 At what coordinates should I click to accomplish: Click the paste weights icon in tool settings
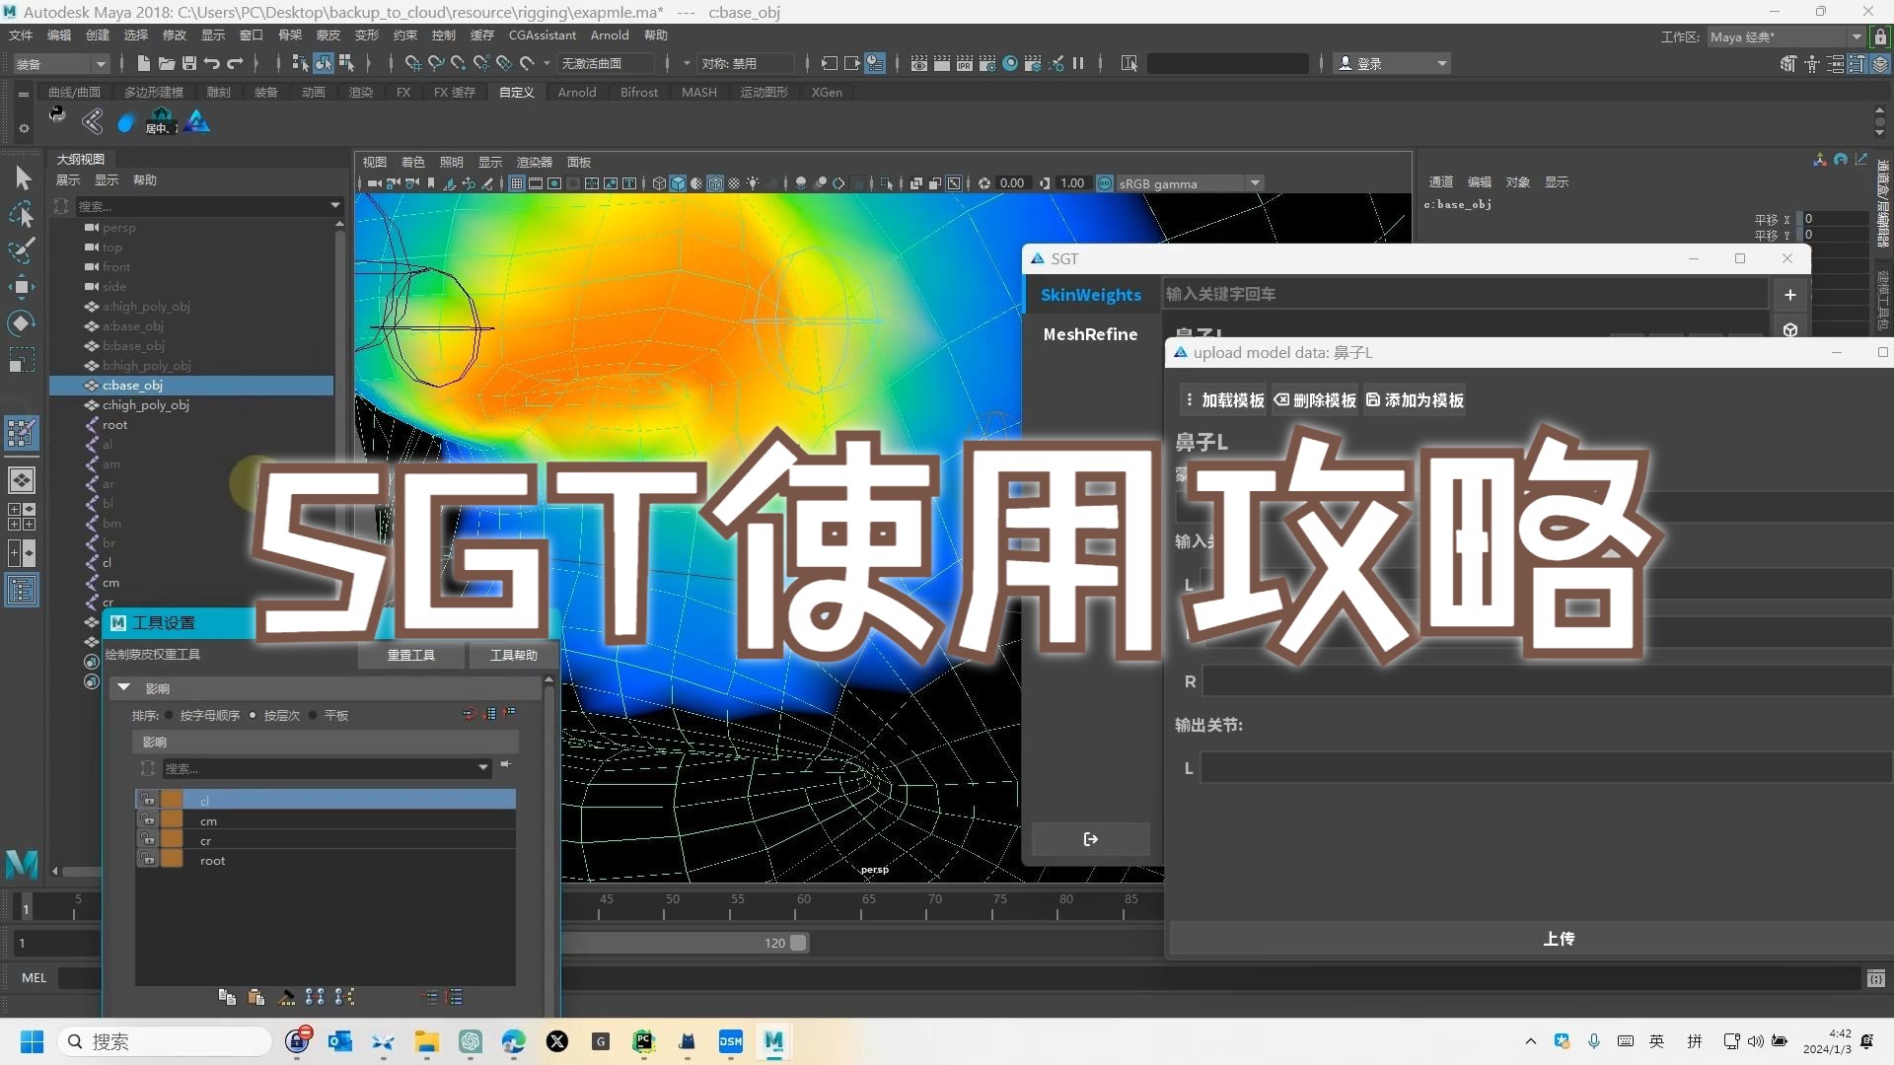256,997
